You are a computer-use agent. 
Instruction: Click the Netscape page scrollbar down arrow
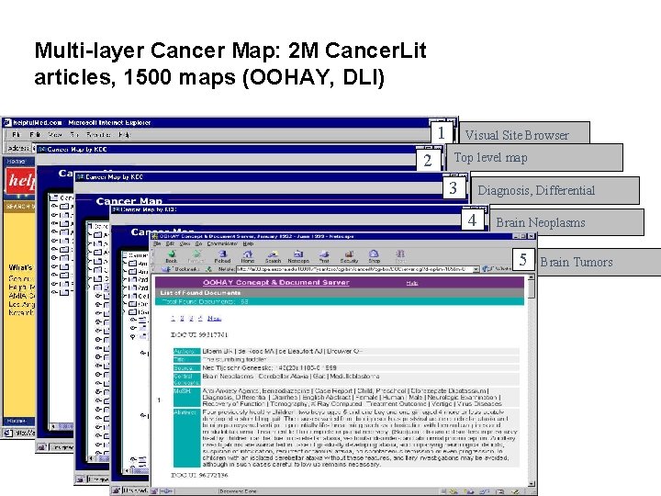click(x=532, y=484)
